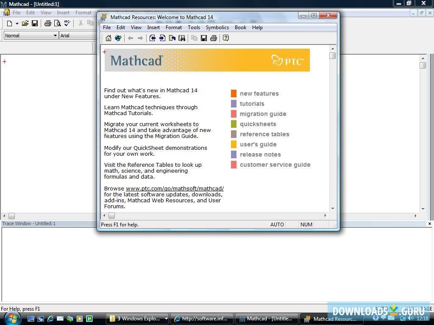Open File menu in main Mathcad window
434x325 pixels.
click(x=17, y=13)
